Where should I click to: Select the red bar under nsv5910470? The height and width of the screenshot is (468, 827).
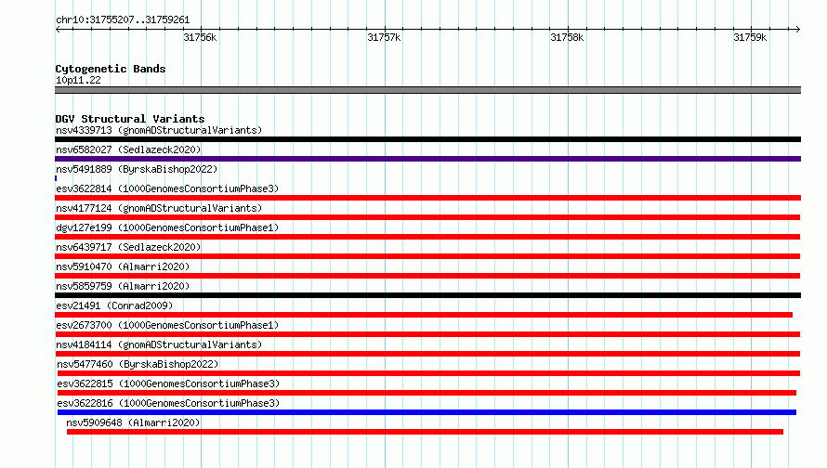[x=427, y=276]
